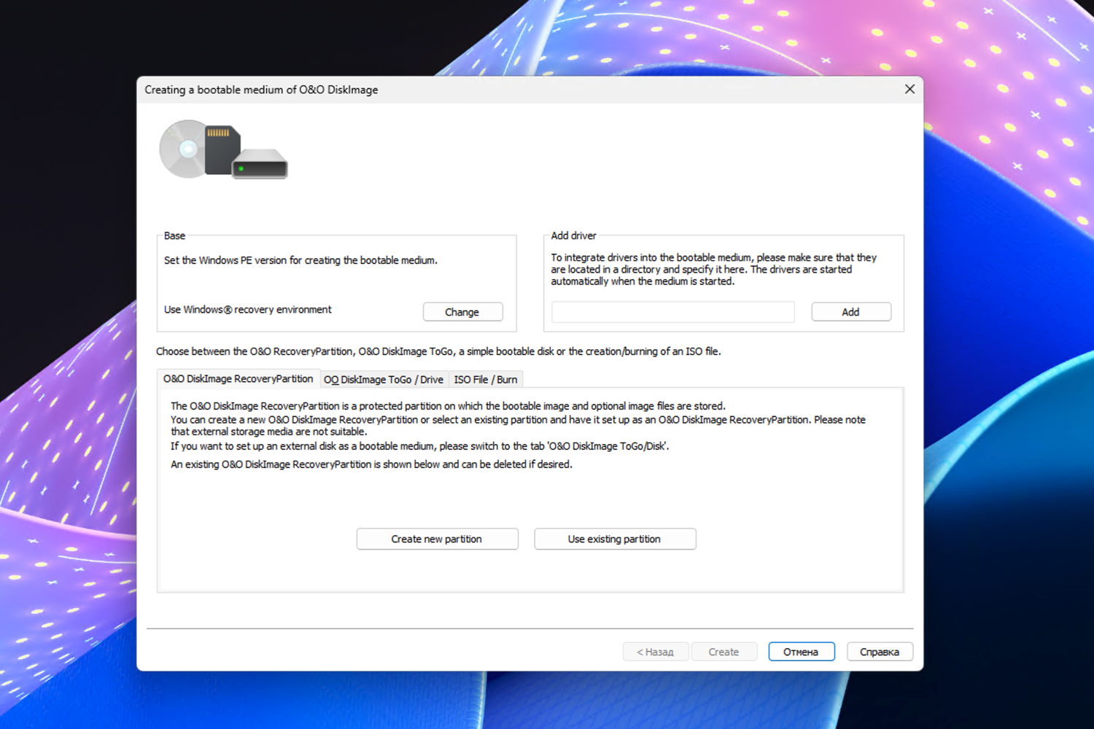
Task: Click 'The O&O DiskImage RecoveryPartition is a protected partition' line
Action: click(x=448, y=406)
